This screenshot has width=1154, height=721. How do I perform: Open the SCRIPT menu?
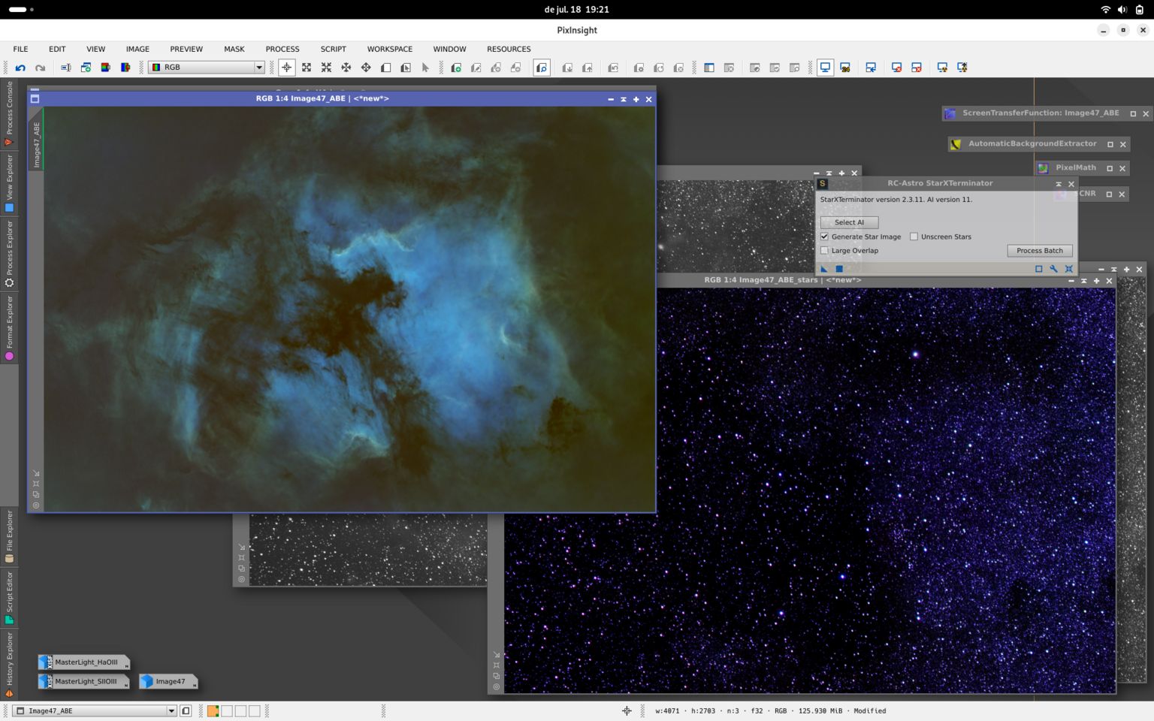(x=334, y=49)
